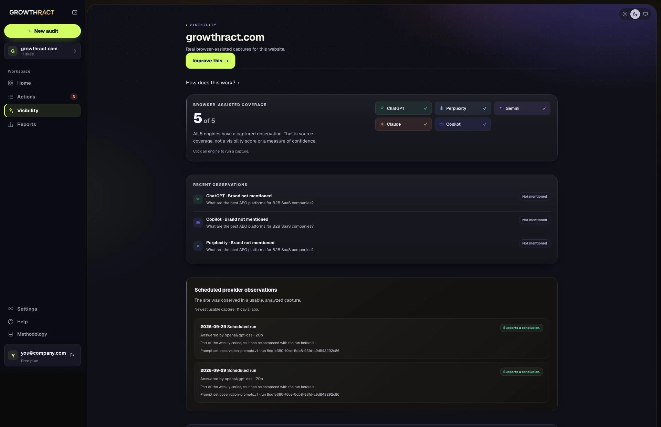Click the Reports bar chart icon

tap(11, 124)
